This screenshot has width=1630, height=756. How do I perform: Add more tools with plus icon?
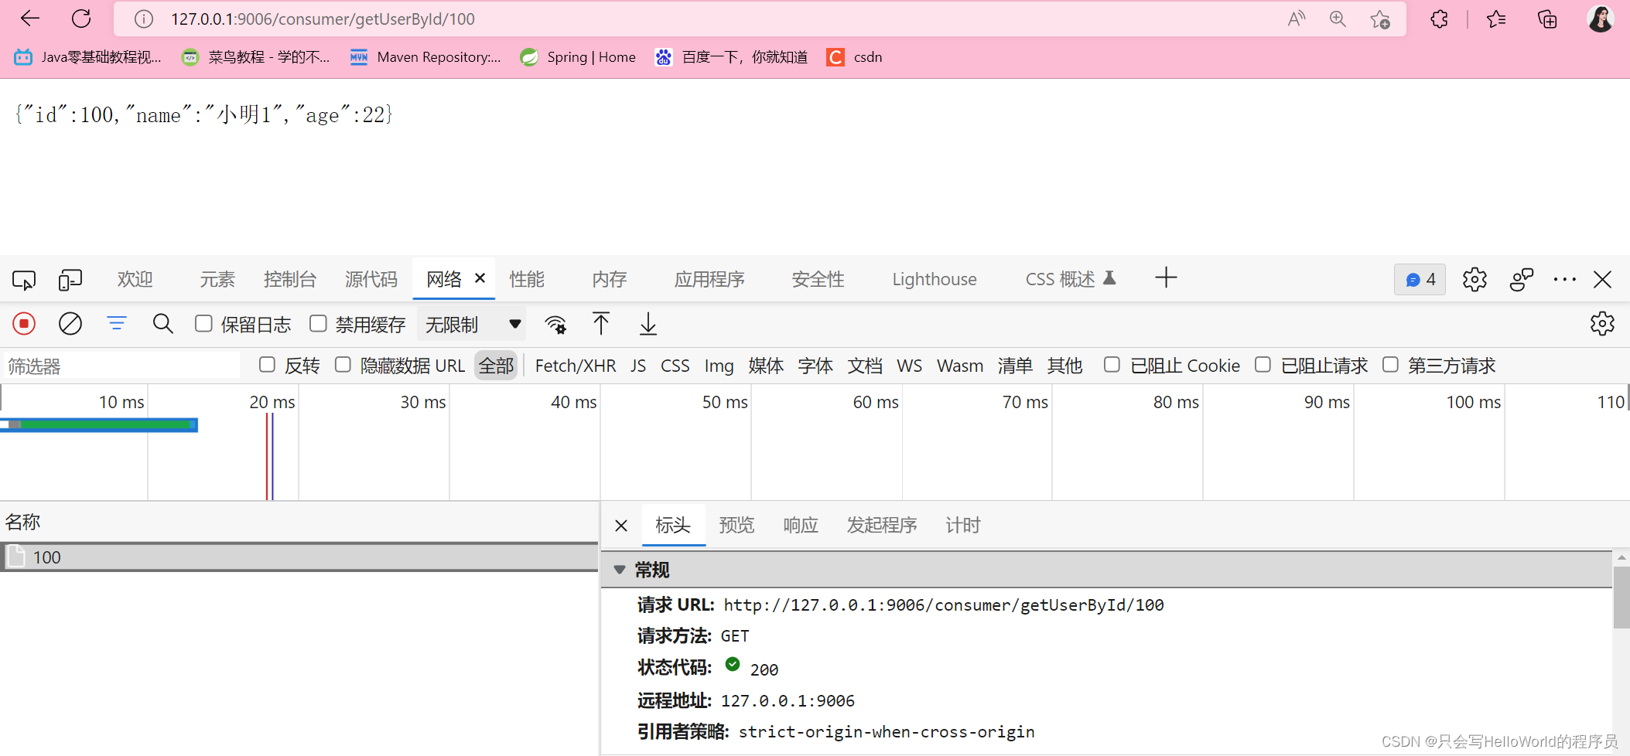[1166, 278]
